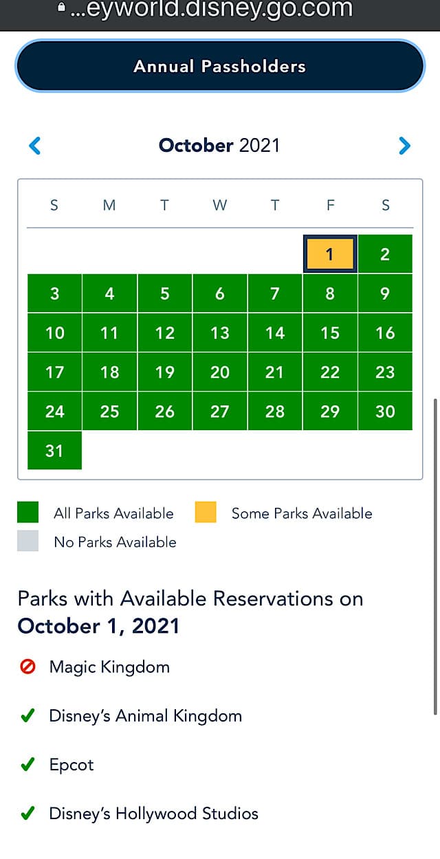This screenshot has height=859, width=440.
Task: Select October 31 date cell
Action: [54, 451]
